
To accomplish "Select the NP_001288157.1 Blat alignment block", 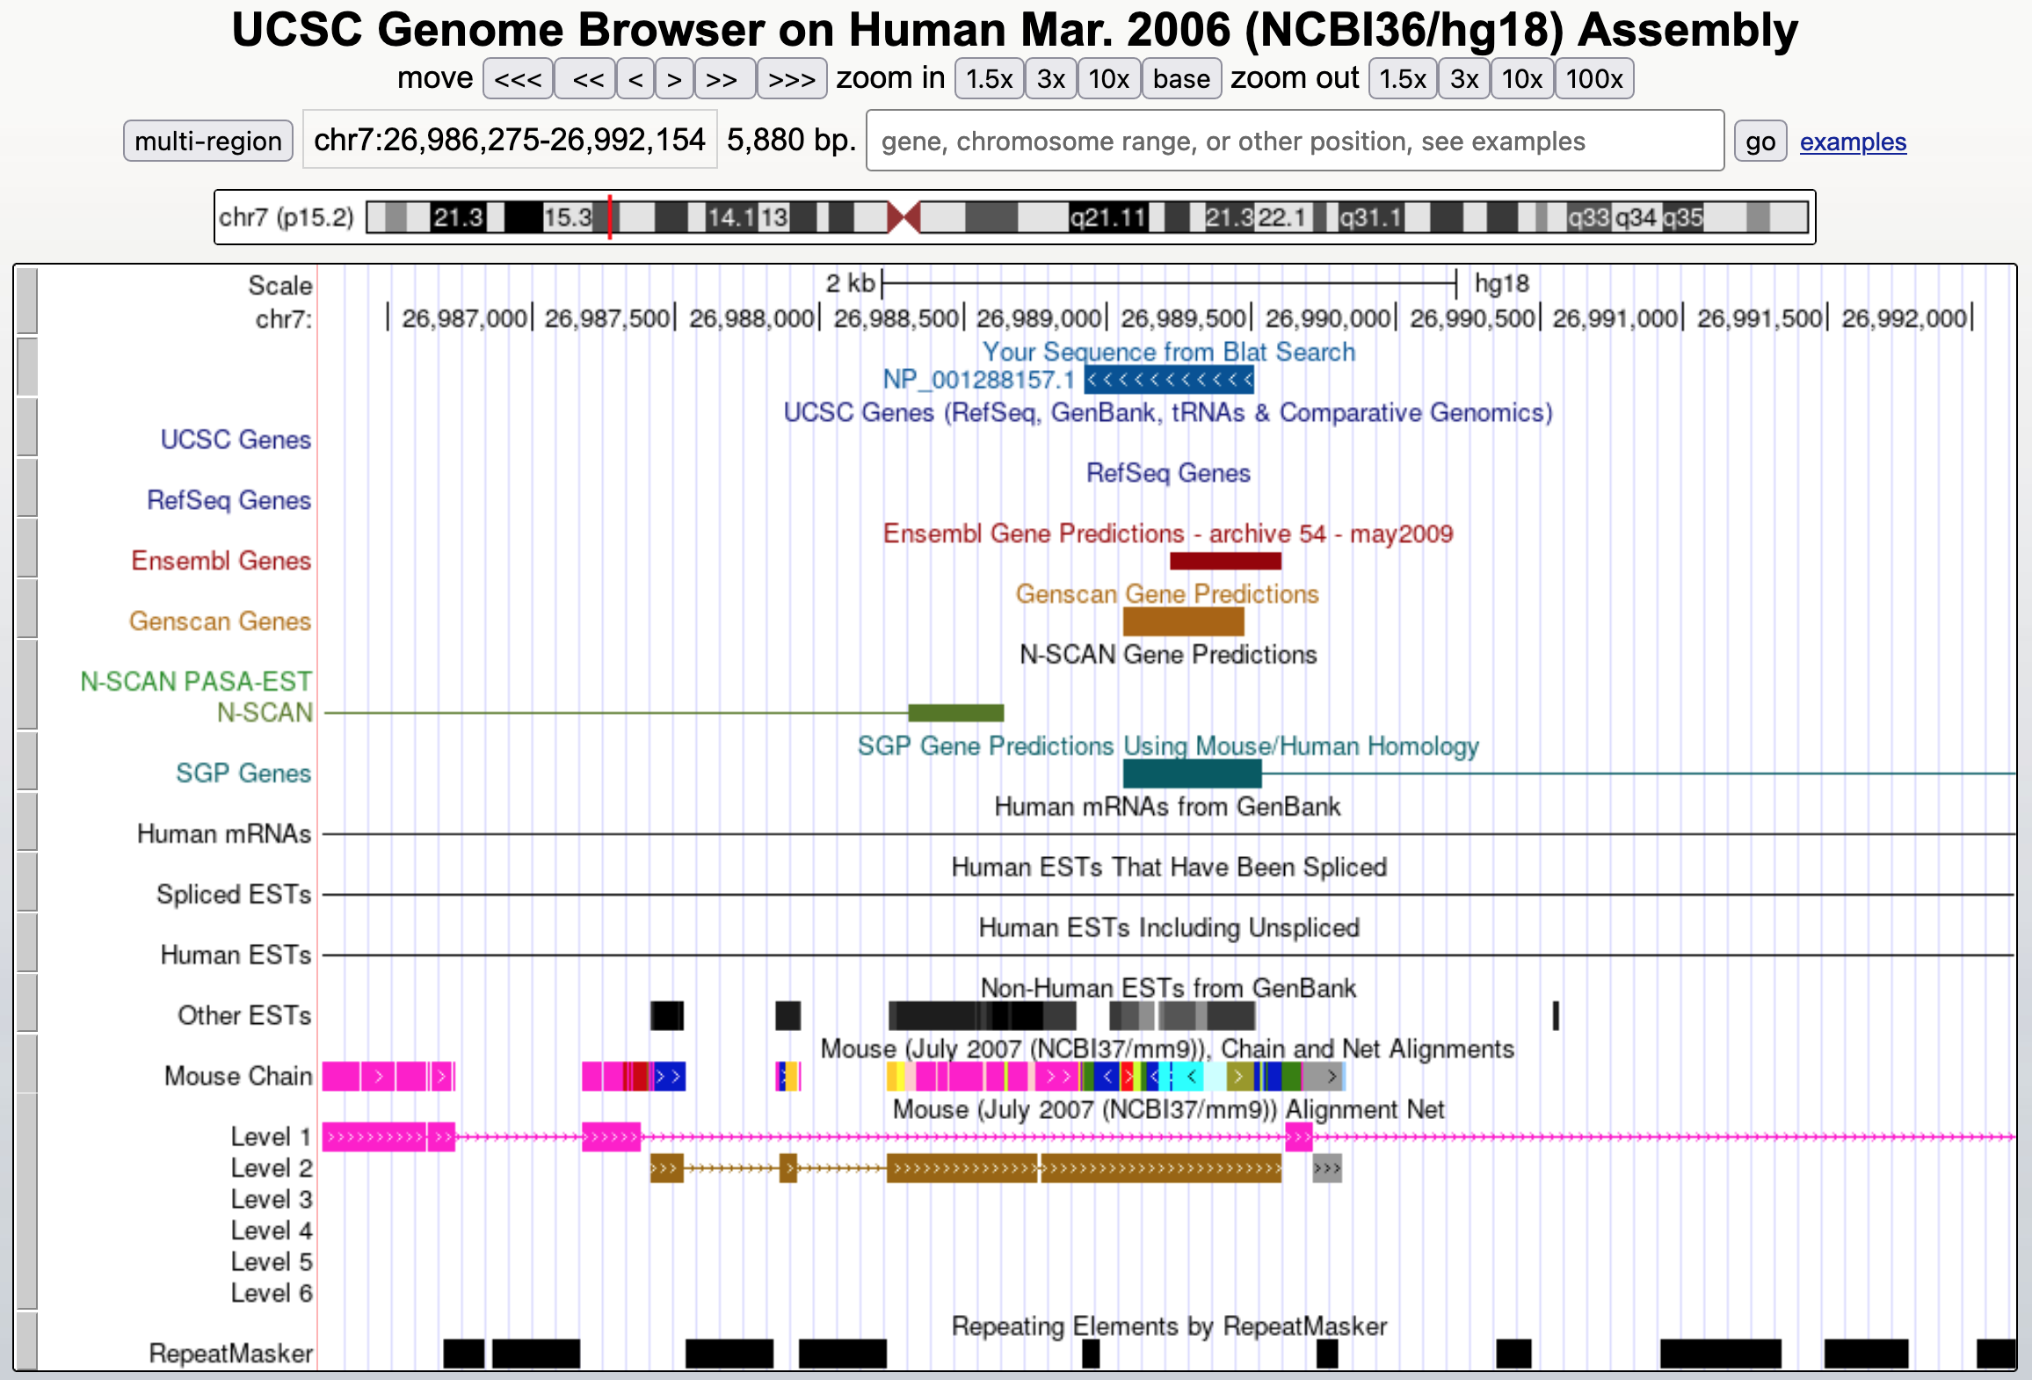I will [x=1169, y=380].
